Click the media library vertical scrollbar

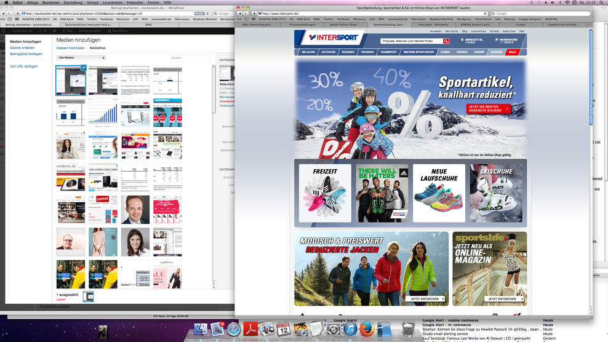coord(214,89)
